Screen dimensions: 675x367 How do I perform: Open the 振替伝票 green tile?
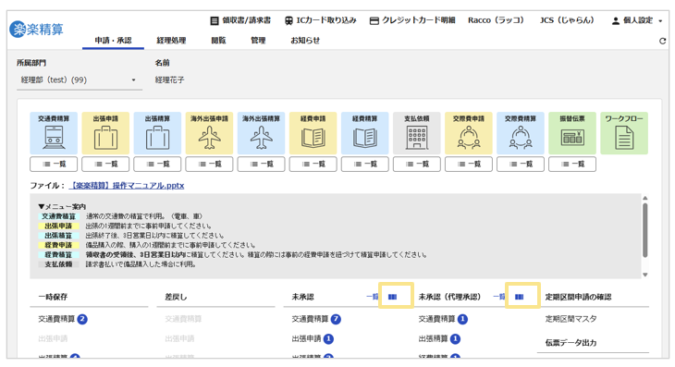(572, 133)
